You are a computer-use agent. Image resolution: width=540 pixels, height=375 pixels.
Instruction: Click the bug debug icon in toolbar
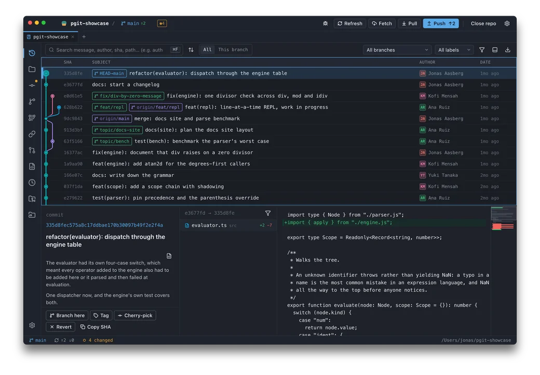click(326, 23)
